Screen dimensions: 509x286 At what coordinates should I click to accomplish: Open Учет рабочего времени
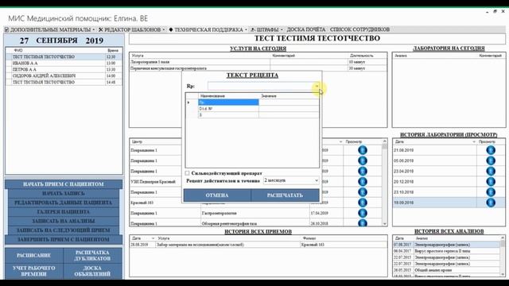pyautogui.click(x=34, y=271)
